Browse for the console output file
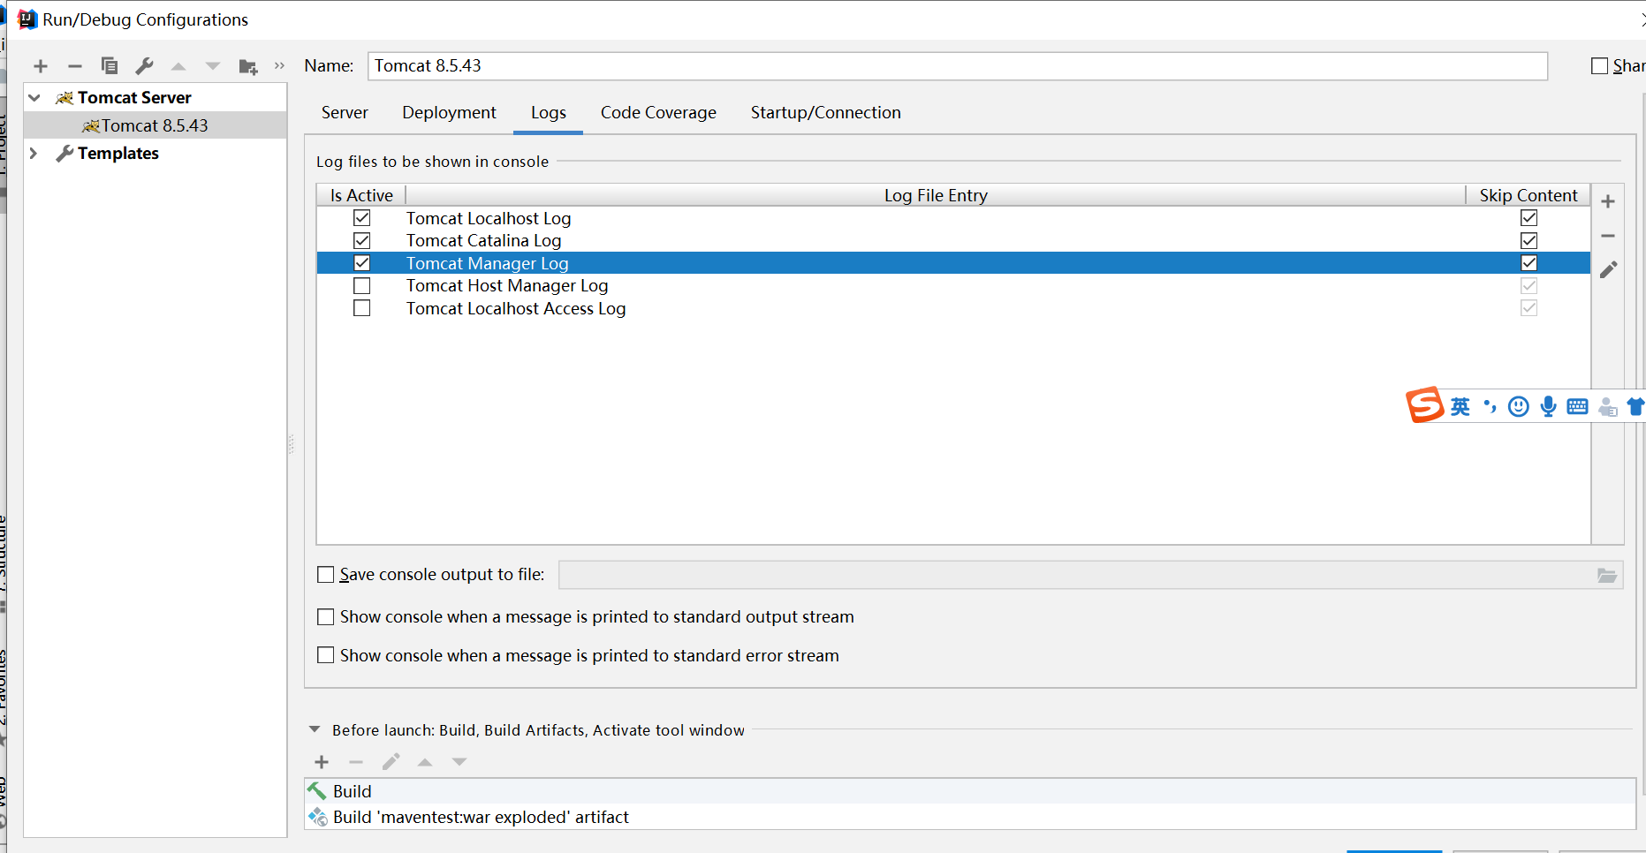This screenshot has width=1646, height=853. 1607,575
